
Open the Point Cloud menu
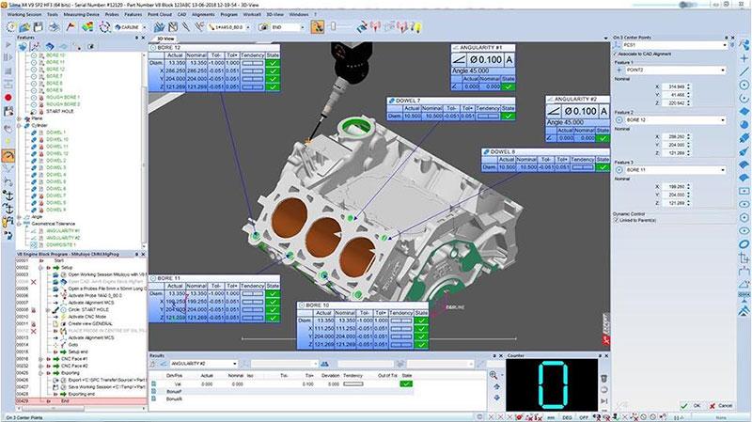162,13
